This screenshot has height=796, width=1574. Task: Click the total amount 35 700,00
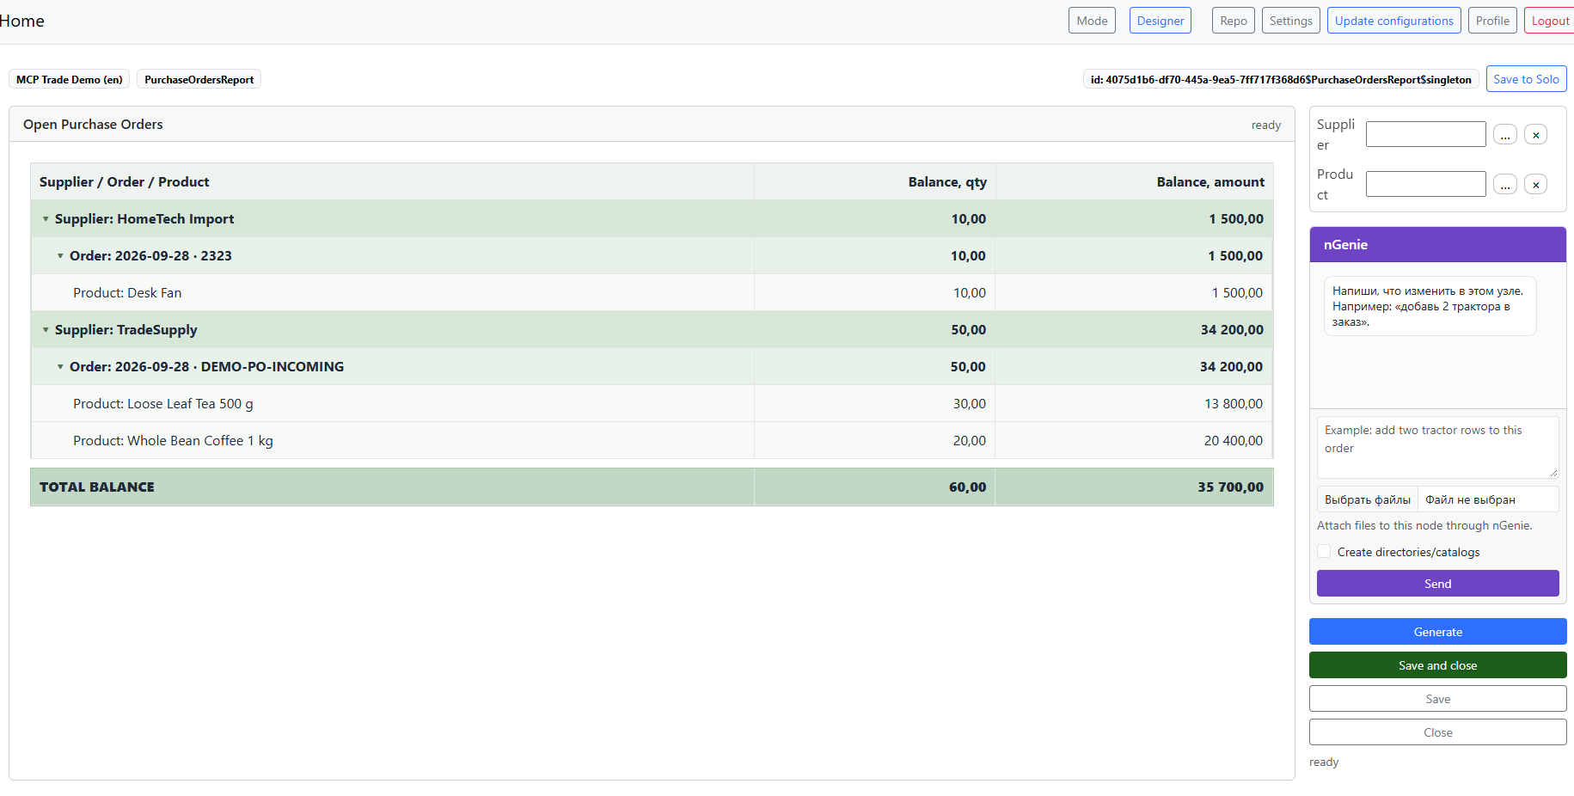(x=1230, y=487)
